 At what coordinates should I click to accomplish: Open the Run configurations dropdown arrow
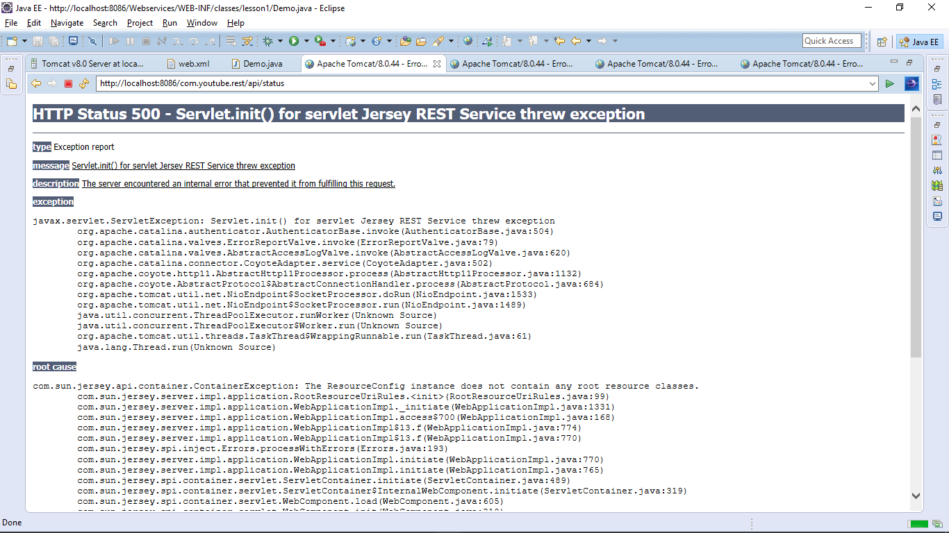point(306,42)
